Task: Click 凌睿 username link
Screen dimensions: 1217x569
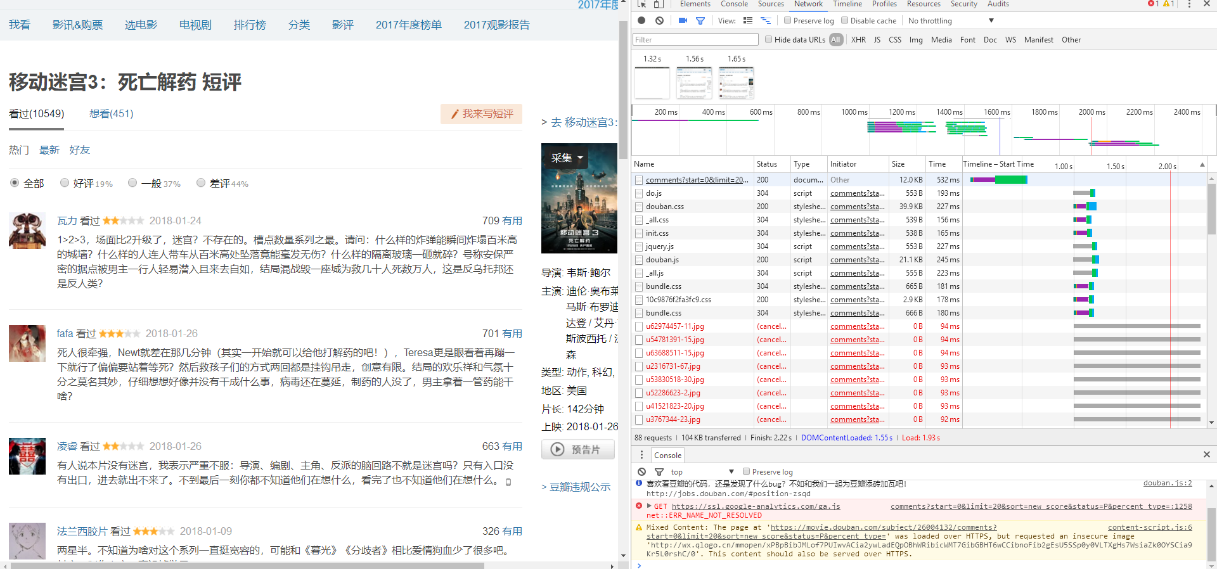Action: 67,446
